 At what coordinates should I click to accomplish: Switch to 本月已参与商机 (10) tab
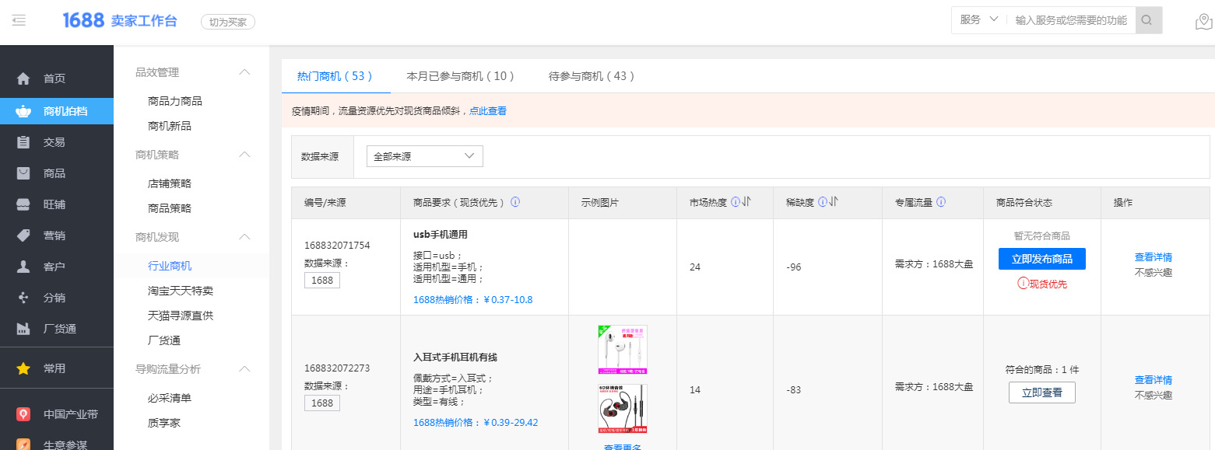pyautogui.click(x=461, y=76)
